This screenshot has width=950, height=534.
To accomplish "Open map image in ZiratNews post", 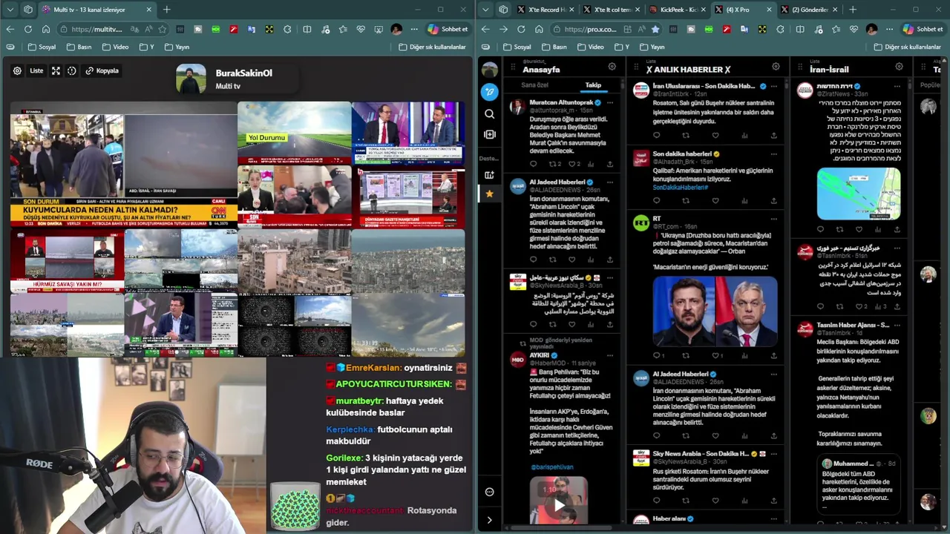I will 859,194.
